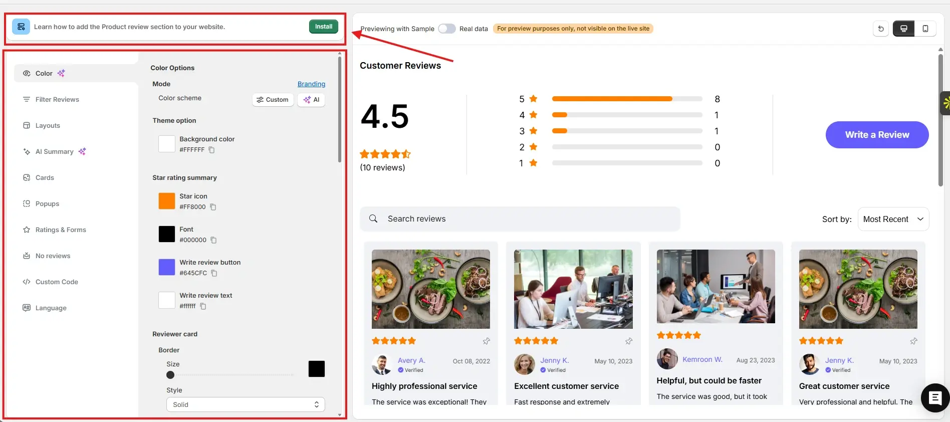The image size is (950, 422).
Task: Click the 5-star filter row star
Action: (533, 99)
